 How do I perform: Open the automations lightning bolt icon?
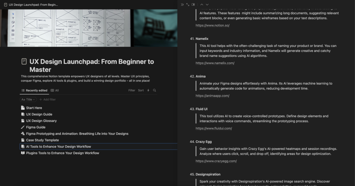tap(148, 90)
